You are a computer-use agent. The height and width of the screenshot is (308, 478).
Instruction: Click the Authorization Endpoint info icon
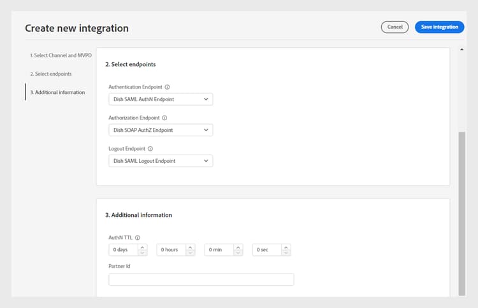tap(164, 118)
